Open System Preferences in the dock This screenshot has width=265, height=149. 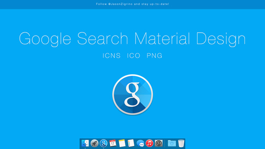(x=159, y=143)
